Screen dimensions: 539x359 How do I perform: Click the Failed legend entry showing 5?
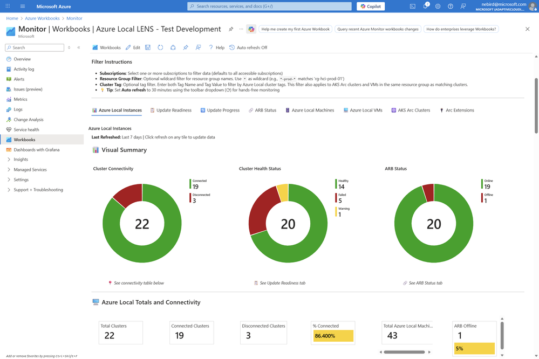(x=340, y=198)
